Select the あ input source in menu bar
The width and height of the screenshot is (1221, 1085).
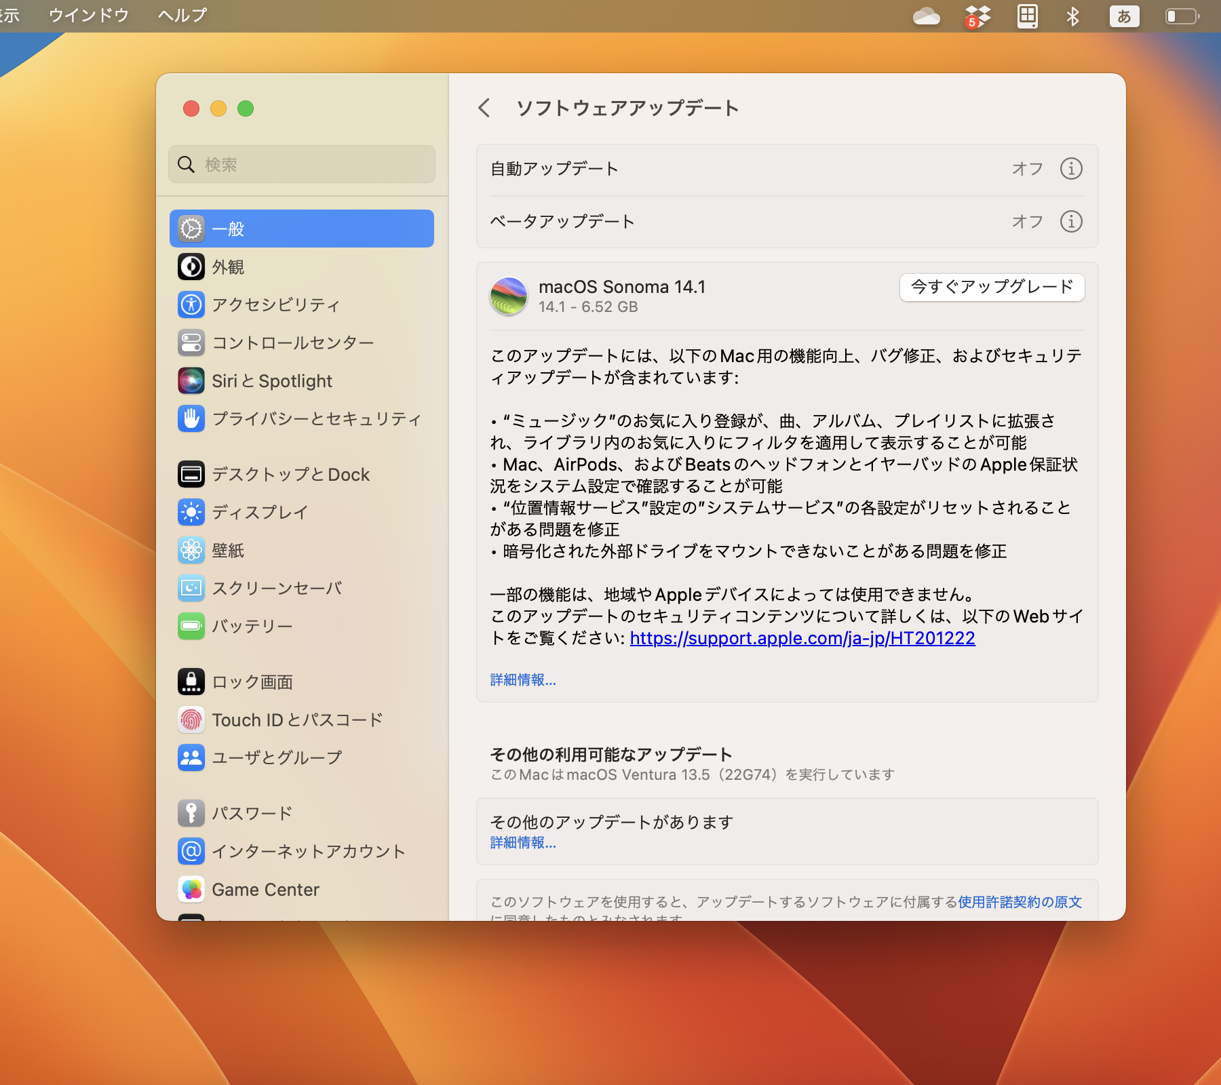click(x=1124, y=16)
